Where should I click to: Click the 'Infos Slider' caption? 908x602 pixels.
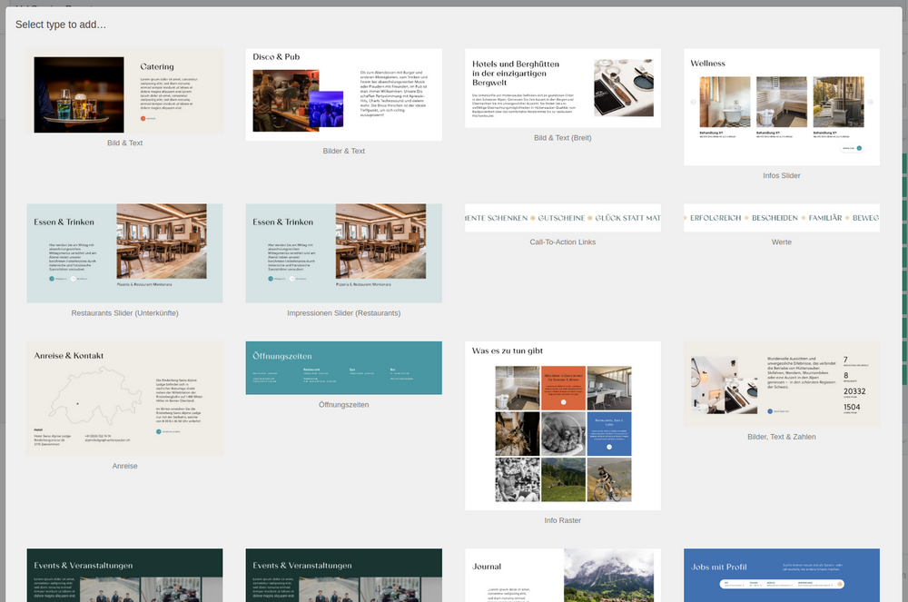pos(781,175)
